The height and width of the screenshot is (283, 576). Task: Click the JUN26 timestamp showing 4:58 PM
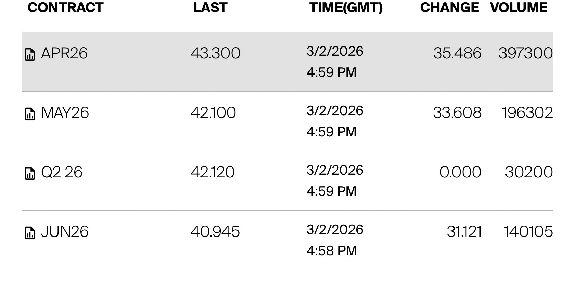click(x=331, y=251)
